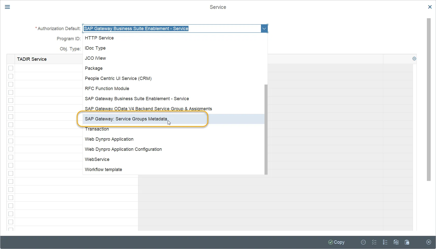Click the deselect all list icon
436x249 pixels.
point(385,242)
